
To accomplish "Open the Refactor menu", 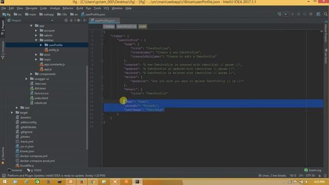I will pos(68,8).
